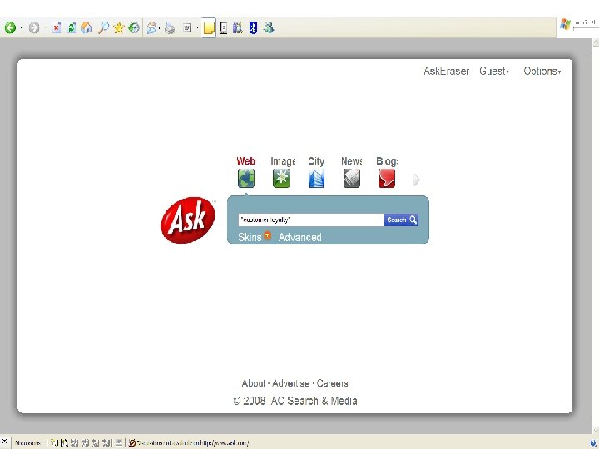Open the History clock icon
599x449 pixels.
click(x=134, y=27)
